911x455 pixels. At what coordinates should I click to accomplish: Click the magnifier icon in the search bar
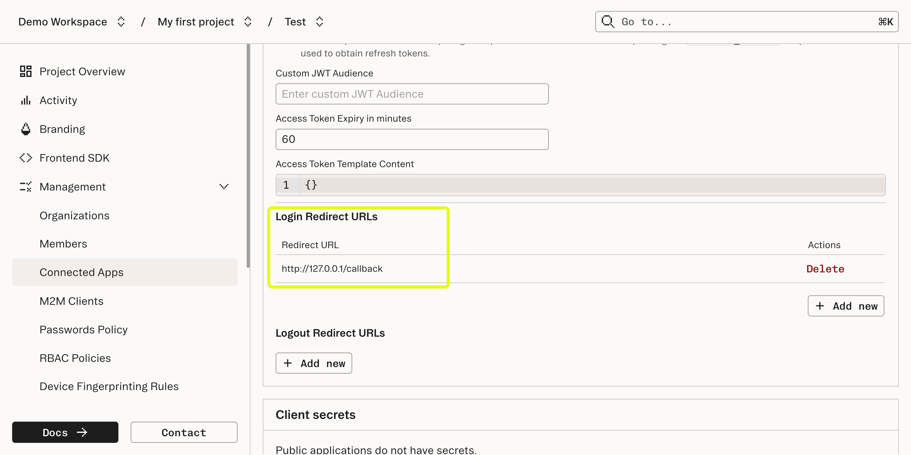(608, 22)
